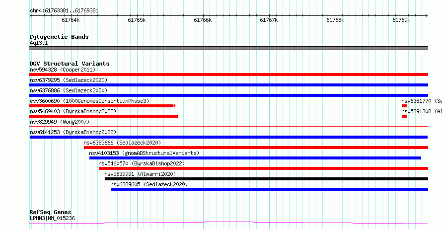Click the RefSeq Genes track title
Viewport: 442px width, 229px height.
[51, 213]
